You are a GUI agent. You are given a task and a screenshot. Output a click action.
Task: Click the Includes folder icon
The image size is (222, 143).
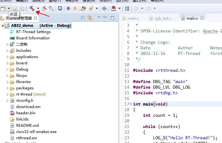point(12,51)
